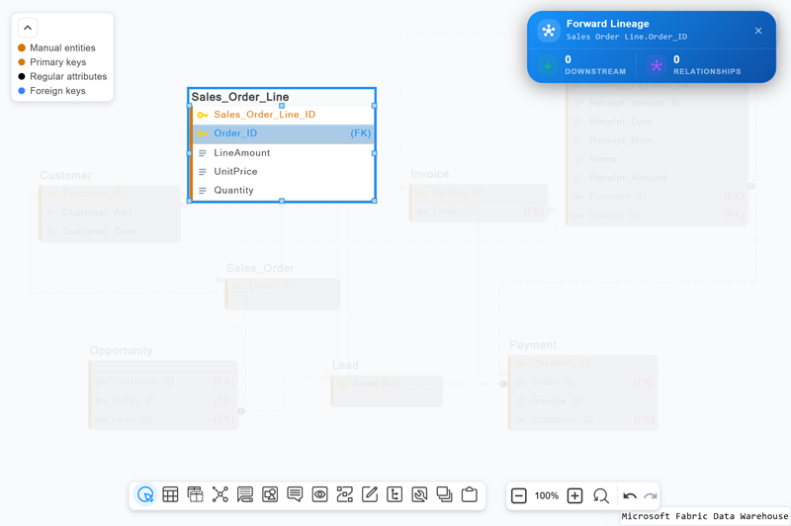Click the stacked lines note icon
This screenshot has width=791, height=526.
(245, 494)
